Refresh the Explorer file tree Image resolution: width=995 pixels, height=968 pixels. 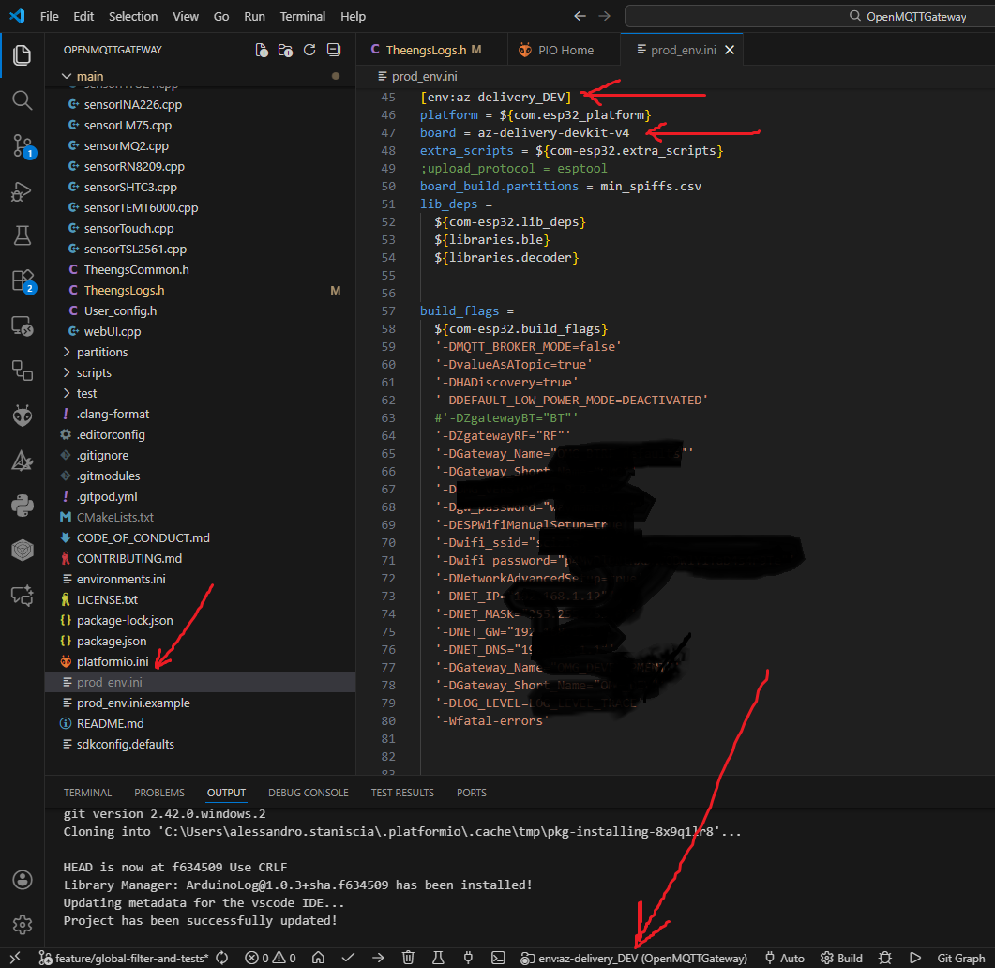click(x=309, y=50)
